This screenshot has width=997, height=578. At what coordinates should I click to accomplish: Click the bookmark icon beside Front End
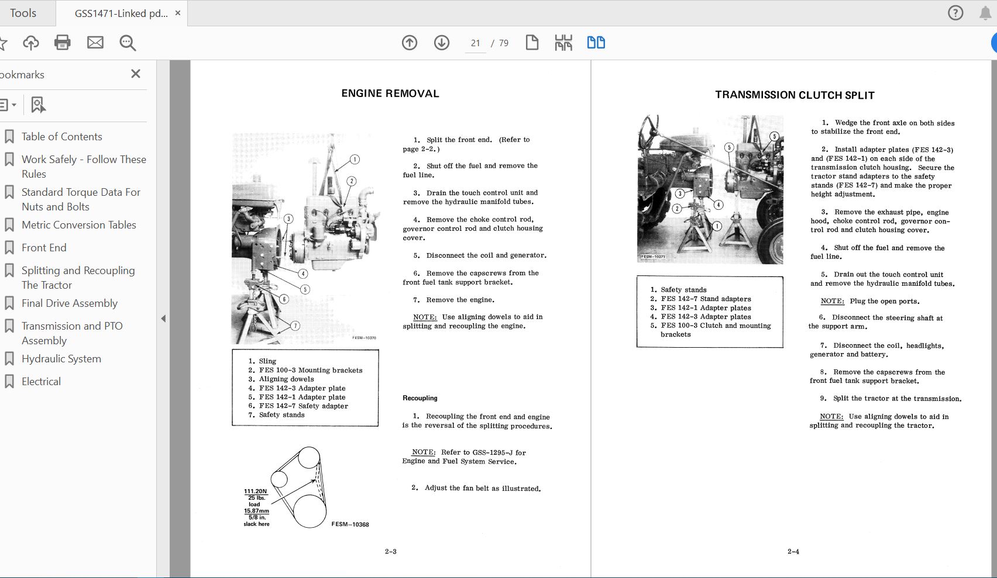pyautogui.click(x=9, y=247)
